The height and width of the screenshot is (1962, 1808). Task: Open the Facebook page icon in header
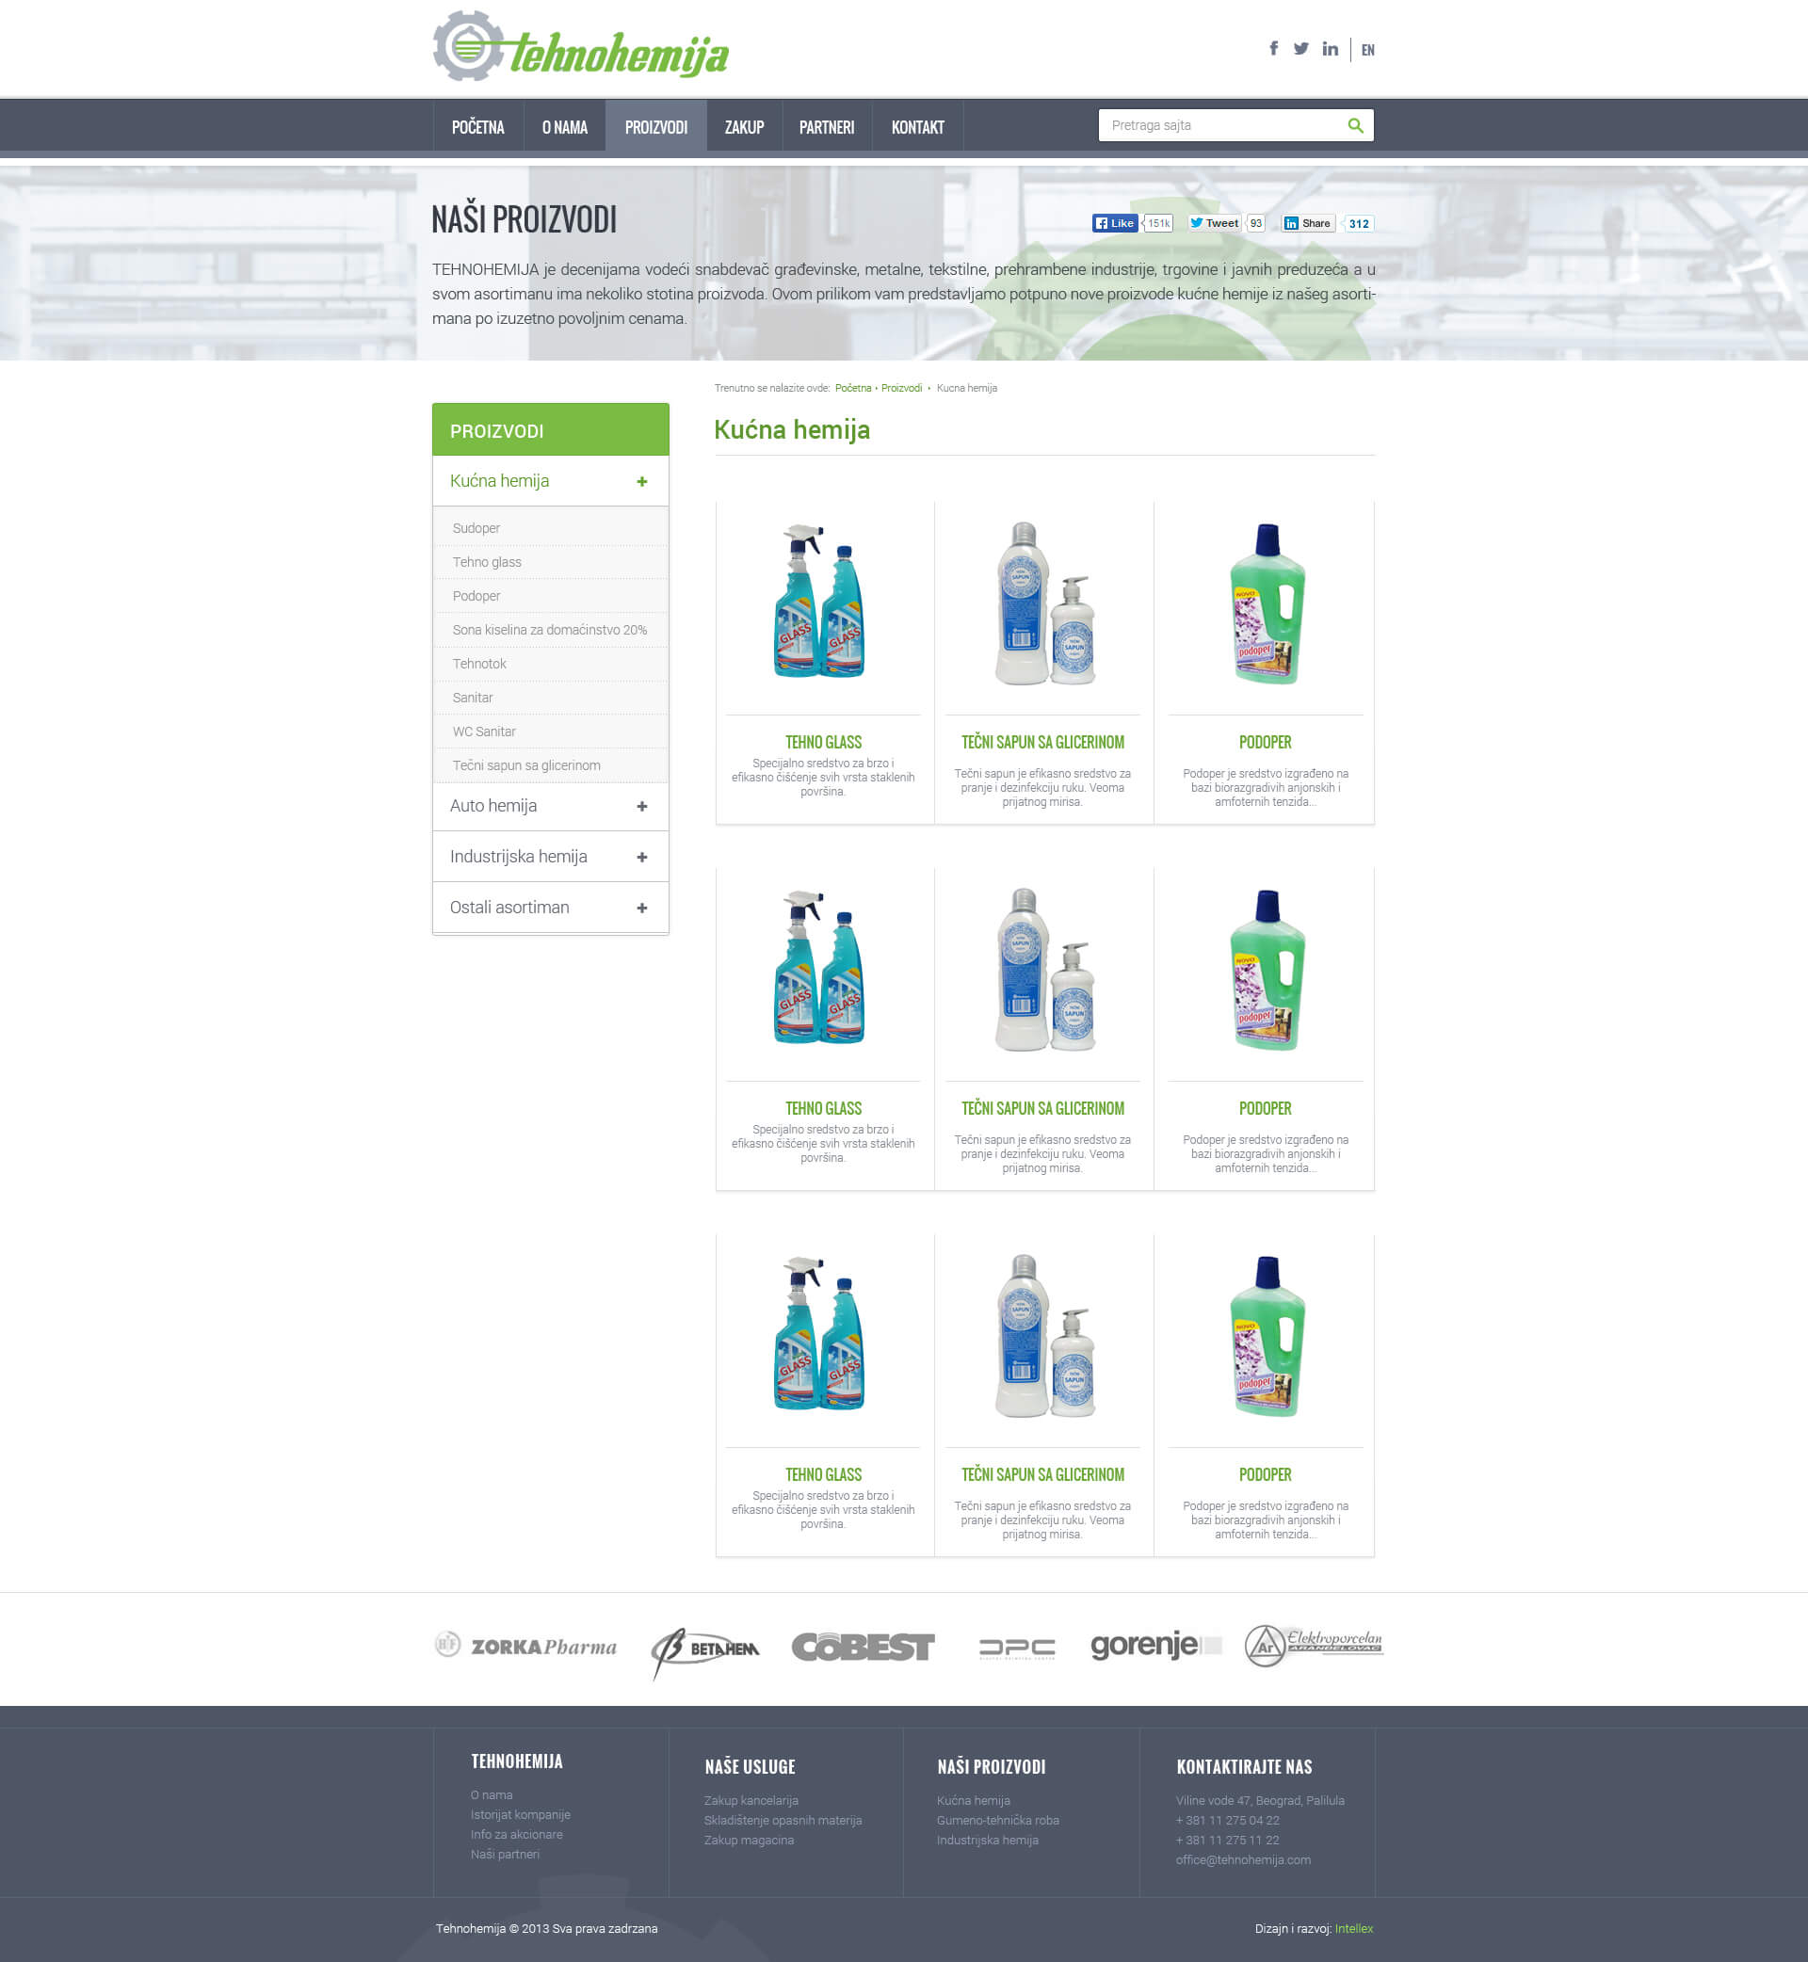1273,49
